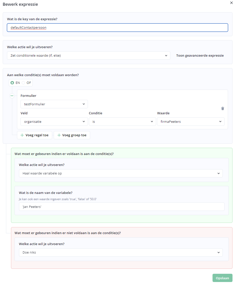
Task: Click the 'Voeg groep toe' button
Action: tap(72, 135)
